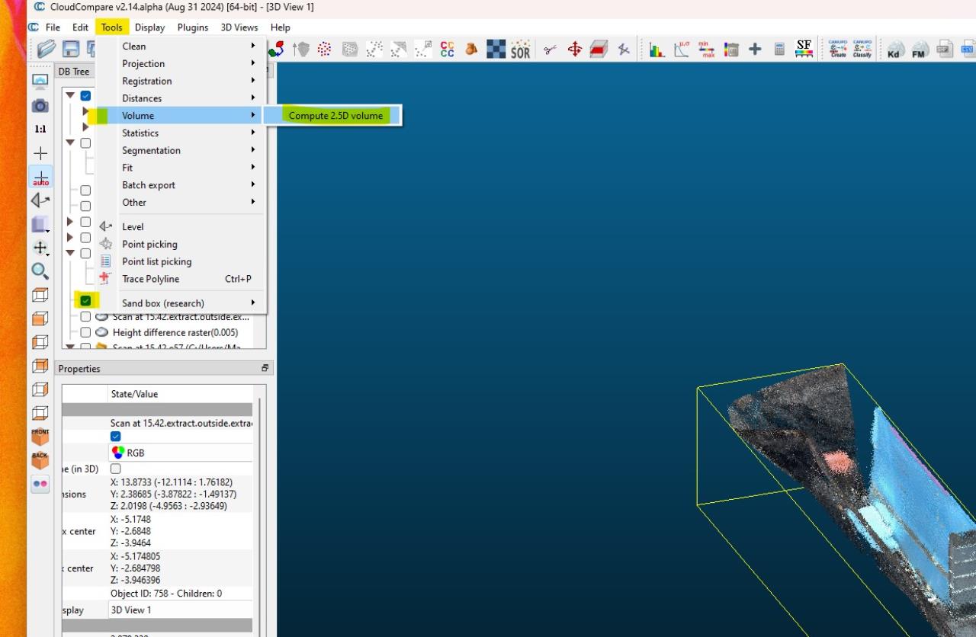The width and height of the screenshot is (976, 637).
Task: Click Point list picking entry
Action: point(156,261)
